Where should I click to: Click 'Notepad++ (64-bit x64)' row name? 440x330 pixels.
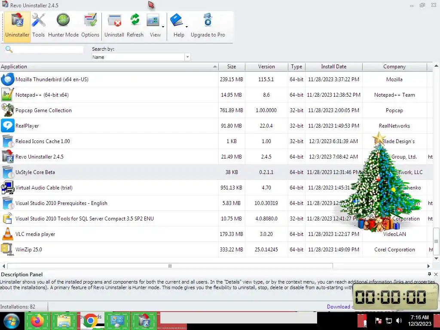point(42,95)
